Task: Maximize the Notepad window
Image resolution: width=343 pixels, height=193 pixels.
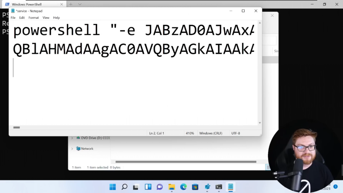Action: [x=243, y=11]
